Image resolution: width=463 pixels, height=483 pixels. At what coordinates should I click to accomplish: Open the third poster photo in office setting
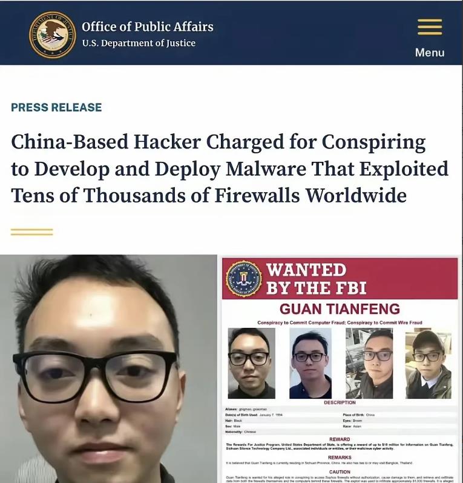pos(369,363)
